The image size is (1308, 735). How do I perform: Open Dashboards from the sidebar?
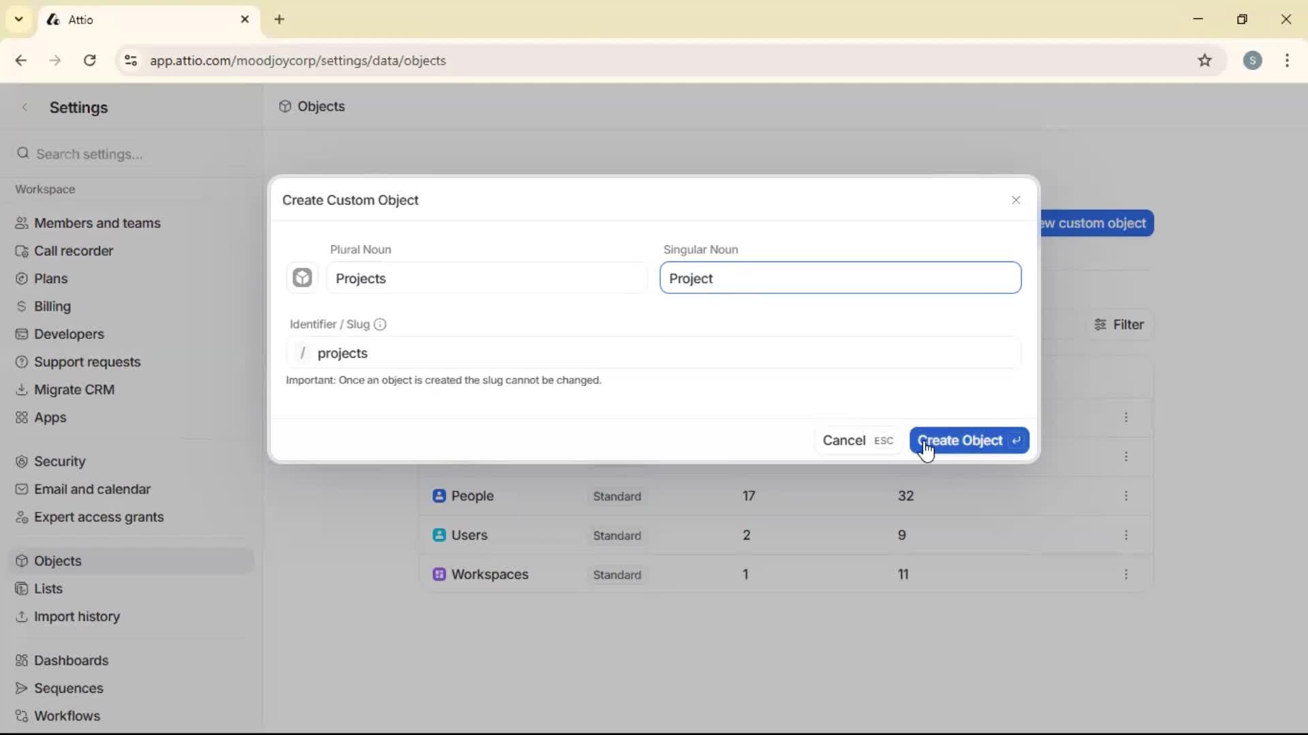pyautogui.click(x=71, y=660)
